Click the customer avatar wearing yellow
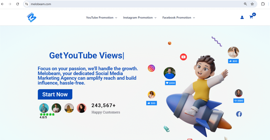The height and width of the screenshot is (140, 270). [69, 108]
